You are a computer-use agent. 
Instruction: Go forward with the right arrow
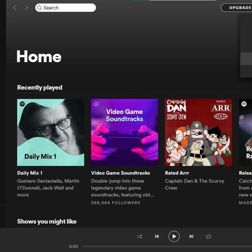point(26,8)
